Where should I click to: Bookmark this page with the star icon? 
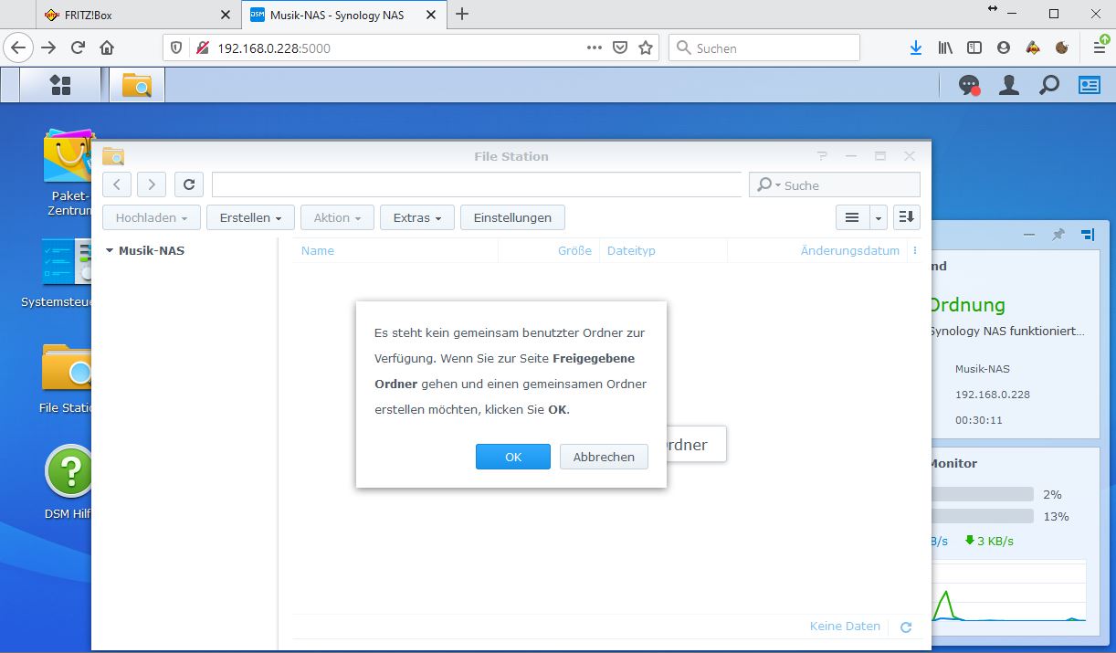coord(646,47)
